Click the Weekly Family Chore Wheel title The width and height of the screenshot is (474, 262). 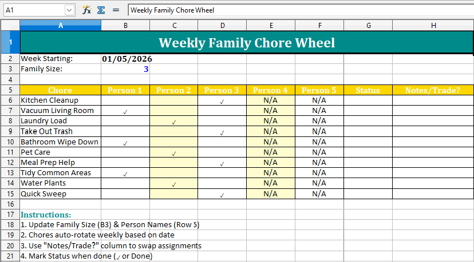coord(247,43)
